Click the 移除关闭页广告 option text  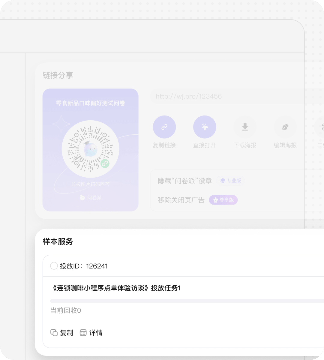[181, 200]
